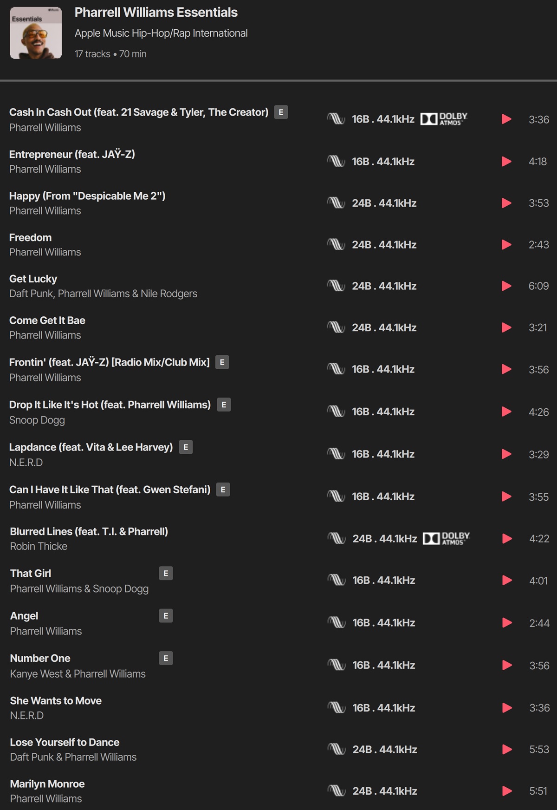Click explicit E badge on That Girl
Screen dimensions: 557x810
click(x=166, y=573)
